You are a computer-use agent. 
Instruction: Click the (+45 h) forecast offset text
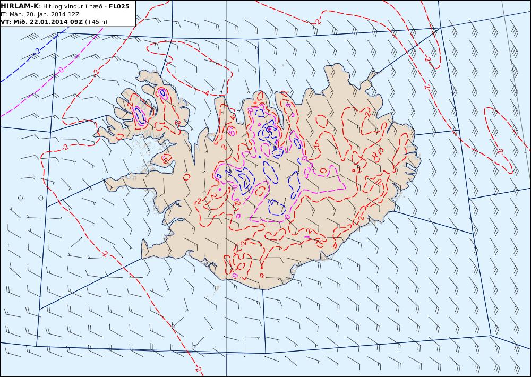(96, 22)
